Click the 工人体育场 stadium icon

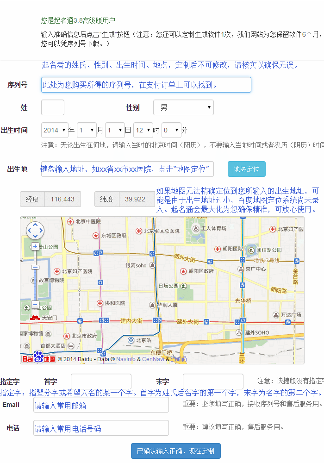tap(195, 228)
